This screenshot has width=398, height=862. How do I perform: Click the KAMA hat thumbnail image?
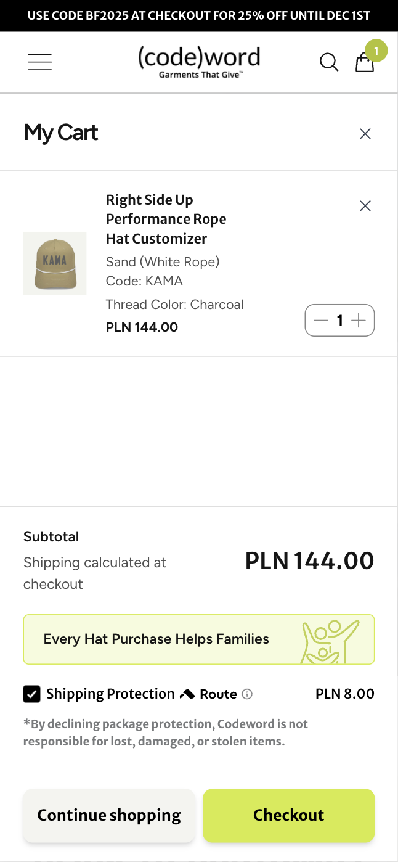(55, 263)
